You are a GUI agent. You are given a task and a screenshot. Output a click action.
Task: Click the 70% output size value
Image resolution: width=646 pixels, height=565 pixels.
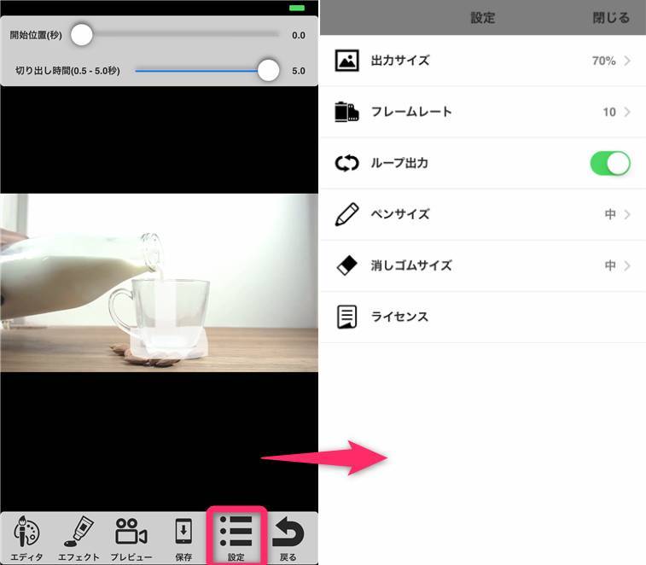coord(603,61)
